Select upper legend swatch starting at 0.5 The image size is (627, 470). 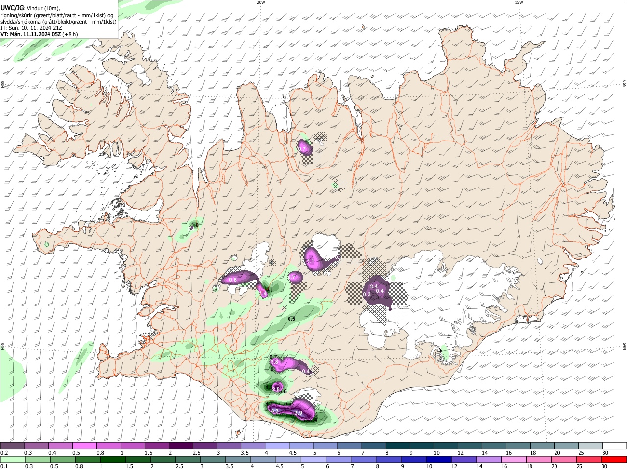[x=84, y=446]
